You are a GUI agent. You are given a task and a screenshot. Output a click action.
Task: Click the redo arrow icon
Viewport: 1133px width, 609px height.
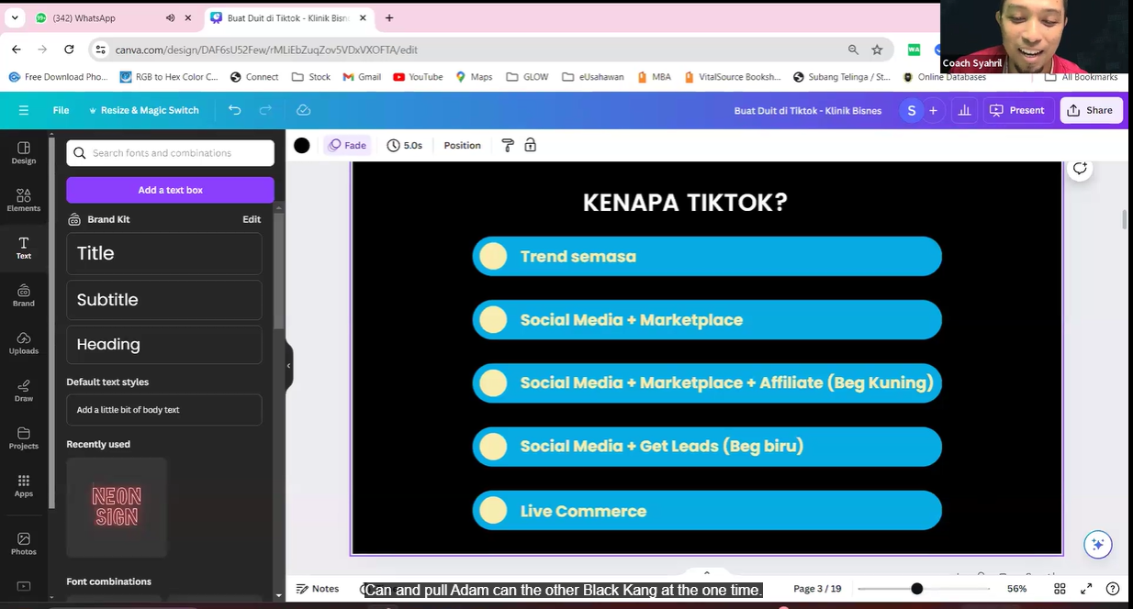coord(265,110)
